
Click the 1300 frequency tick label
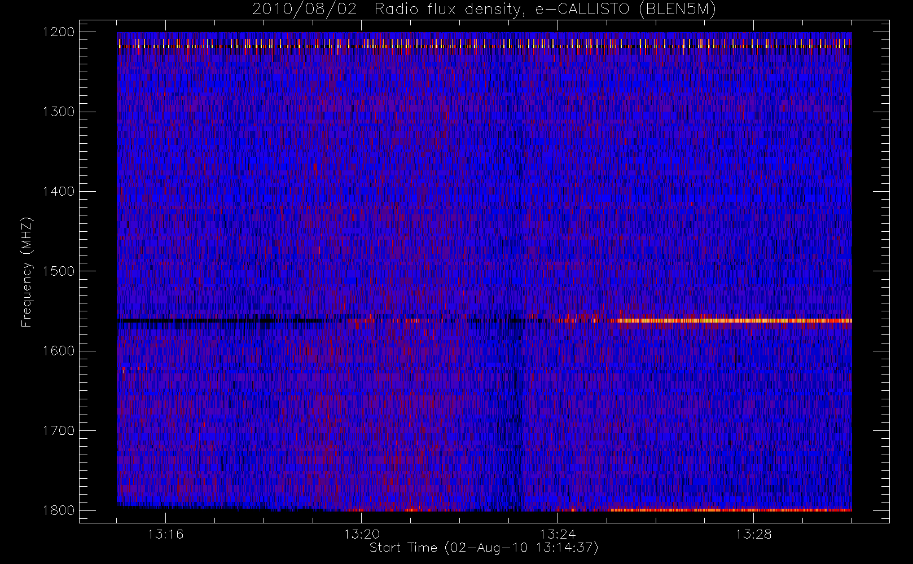pos(59,112)
